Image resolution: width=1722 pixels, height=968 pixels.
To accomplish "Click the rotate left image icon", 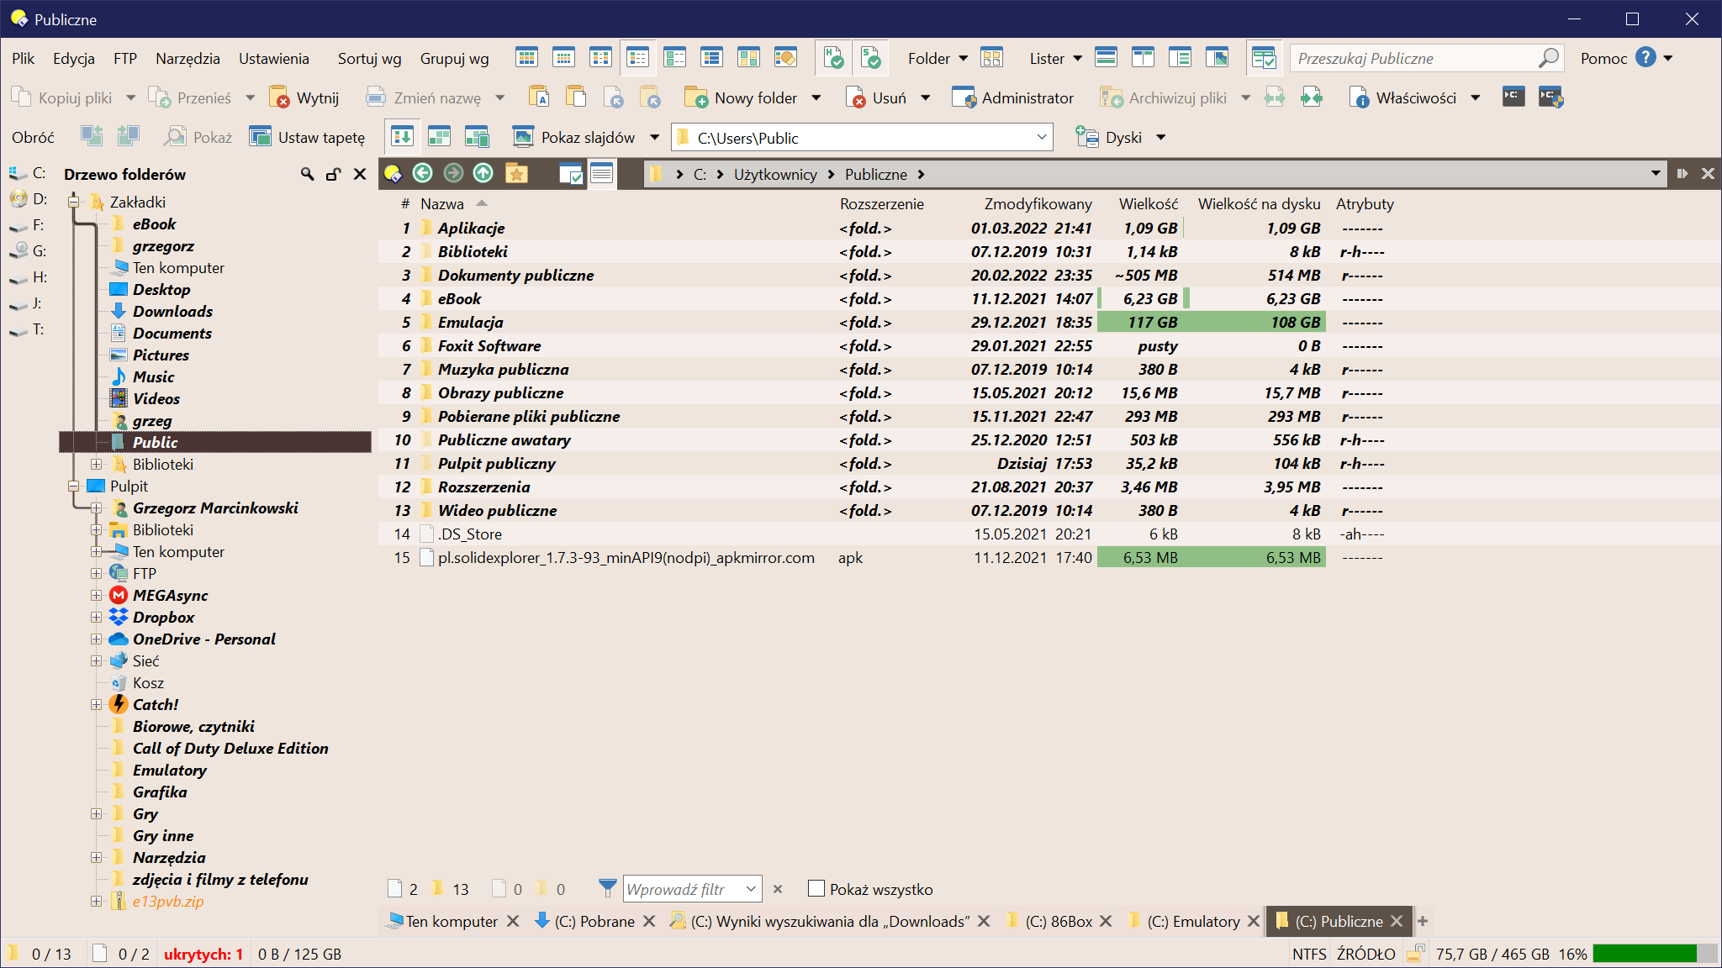I will (x=91, y=136).
